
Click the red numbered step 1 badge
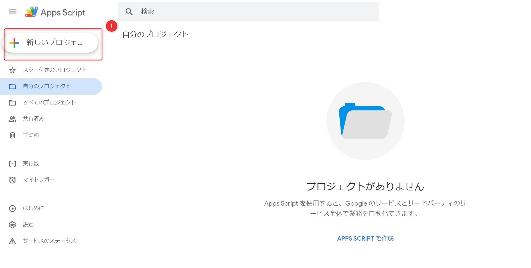tap(111, 26)
